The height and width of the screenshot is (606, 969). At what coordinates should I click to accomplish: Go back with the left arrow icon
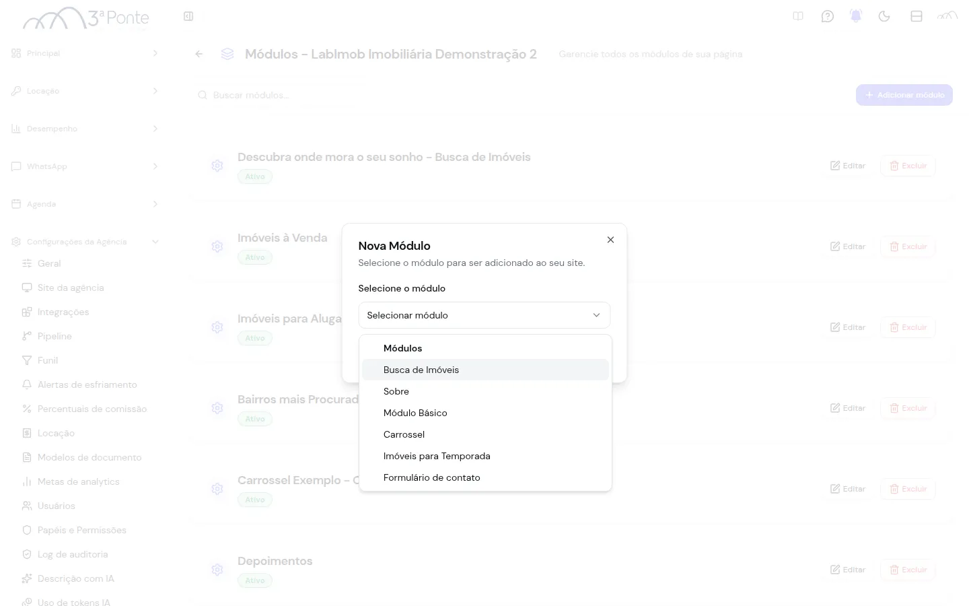pyautogui.click(x=199, y=54)
